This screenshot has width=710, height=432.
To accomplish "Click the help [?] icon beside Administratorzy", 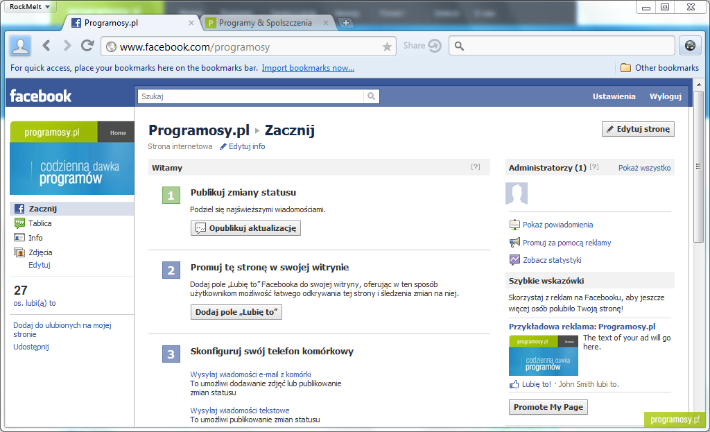I will click(x=594, y=166).
